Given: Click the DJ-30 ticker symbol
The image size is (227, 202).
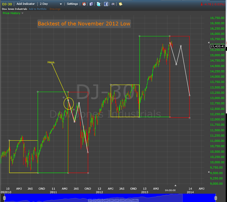Looking at the screenshot, I should tap(7, 4).
